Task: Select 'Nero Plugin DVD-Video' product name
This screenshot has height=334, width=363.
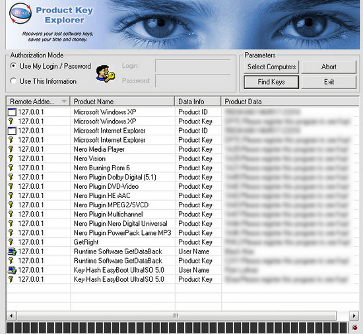Action: (106, 186)
